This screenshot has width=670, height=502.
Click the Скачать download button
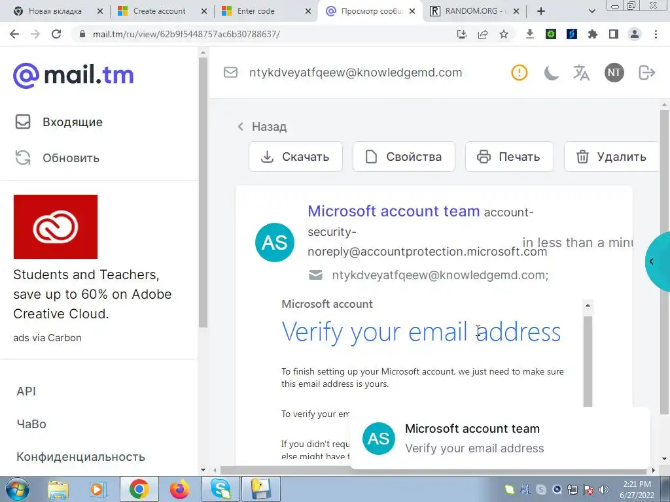pos(296,157)
